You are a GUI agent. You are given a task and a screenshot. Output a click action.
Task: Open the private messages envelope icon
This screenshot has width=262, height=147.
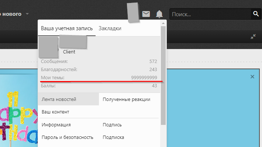tap(146, 14)
